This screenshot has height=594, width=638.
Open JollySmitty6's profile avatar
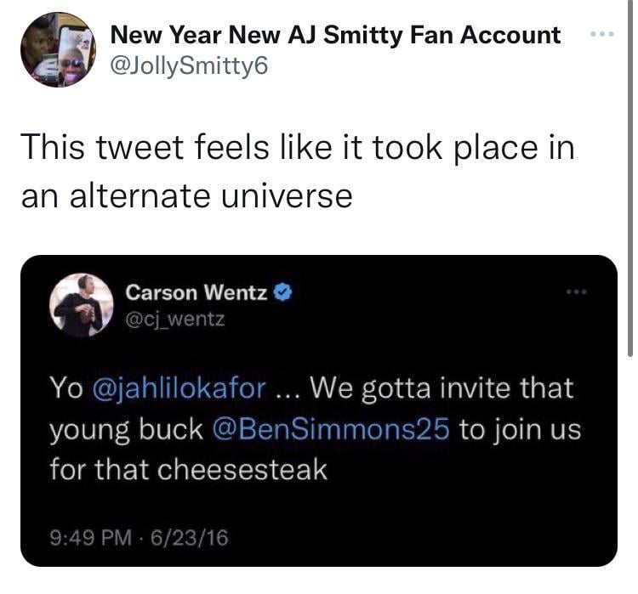[56, 49]
